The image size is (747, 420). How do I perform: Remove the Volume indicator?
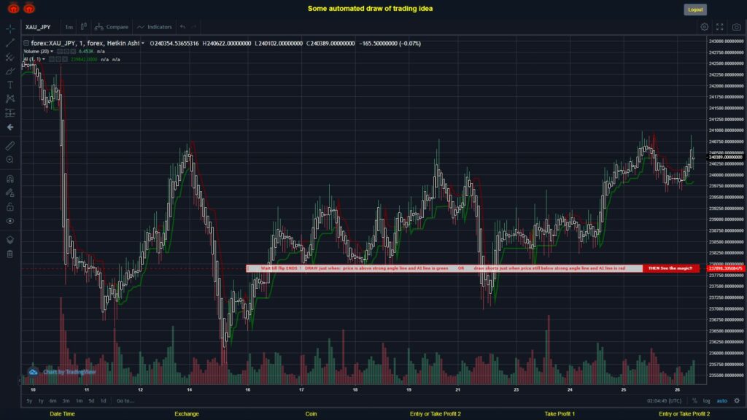pos(72,52)
